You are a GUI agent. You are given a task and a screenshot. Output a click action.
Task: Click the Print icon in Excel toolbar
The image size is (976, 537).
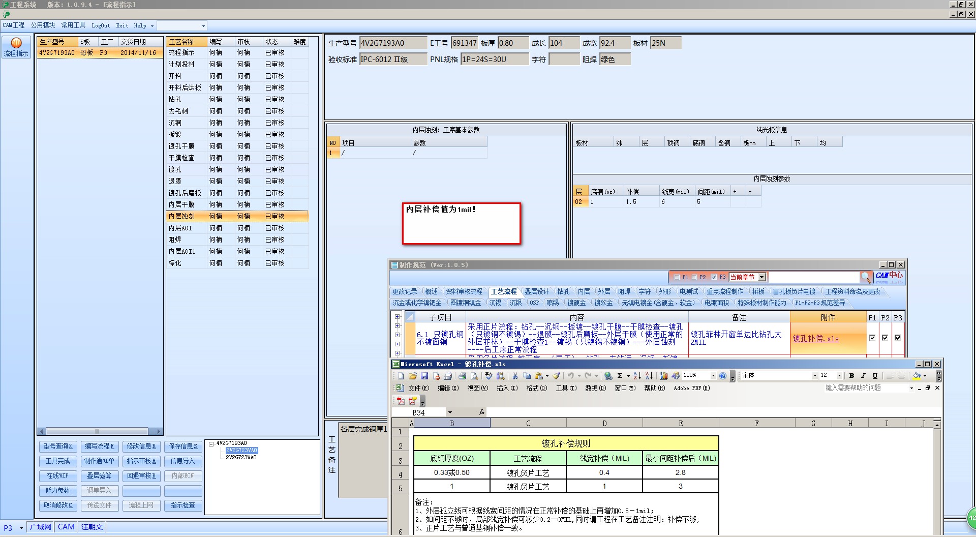[x=462, y=376]
